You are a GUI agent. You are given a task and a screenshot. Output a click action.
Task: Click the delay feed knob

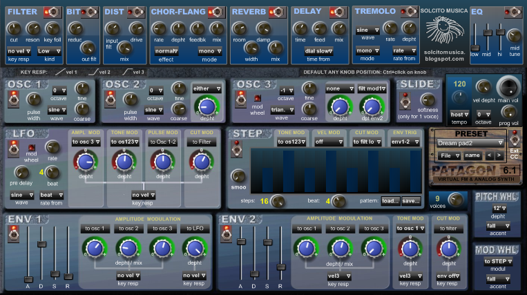tap(319, 28)
